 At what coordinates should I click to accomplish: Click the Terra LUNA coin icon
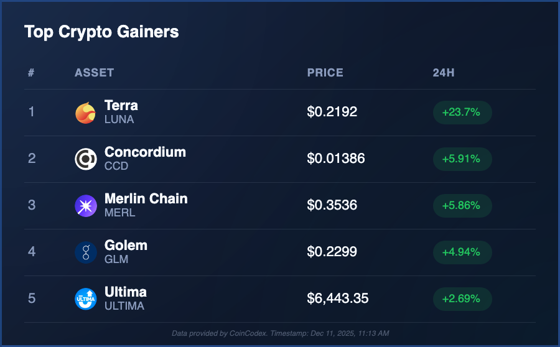click(x=85, y=113)
